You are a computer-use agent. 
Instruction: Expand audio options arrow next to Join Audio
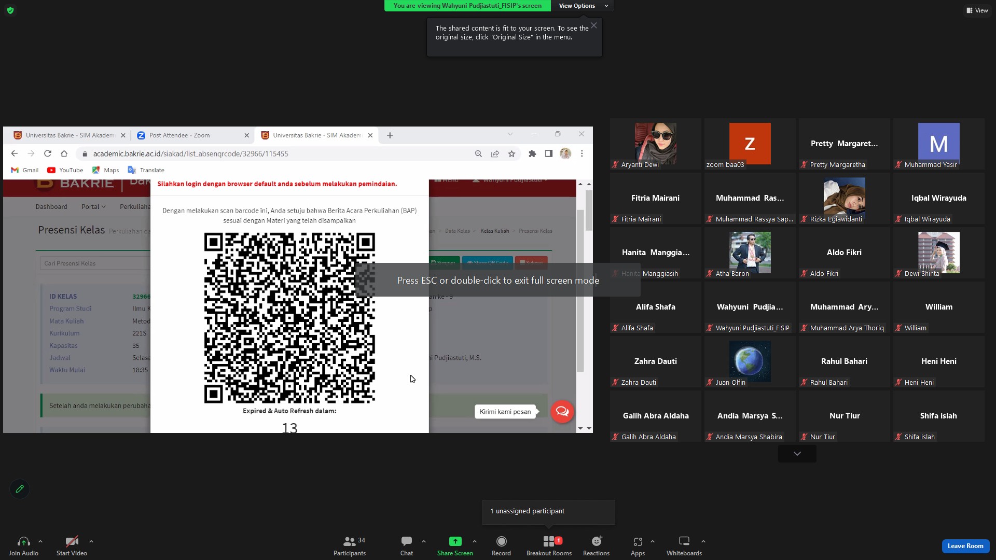tap(40, 541)
